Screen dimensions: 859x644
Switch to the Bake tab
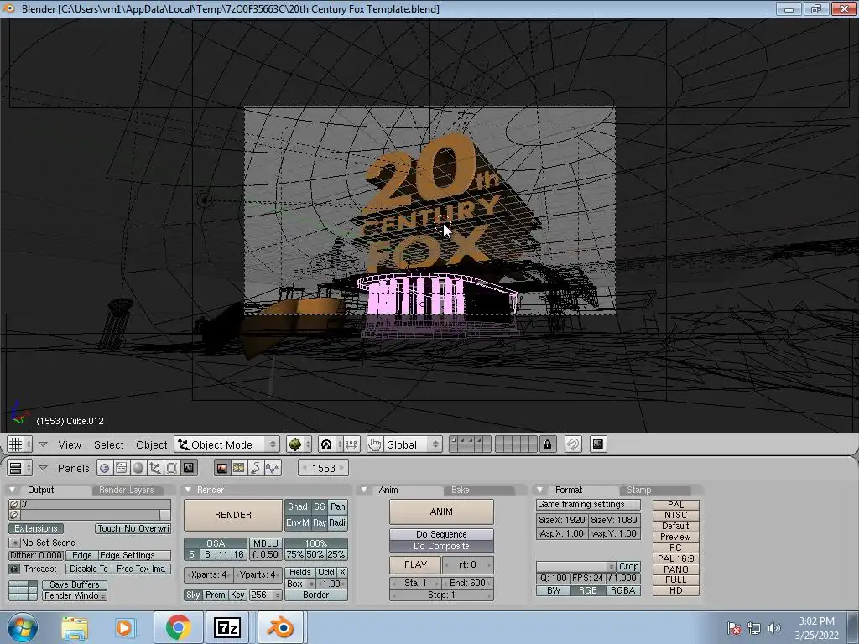pos(461,490)
